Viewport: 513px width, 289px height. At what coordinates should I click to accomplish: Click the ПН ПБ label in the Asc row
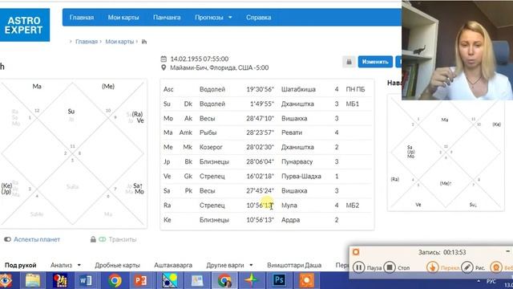[x=355, y=89]
